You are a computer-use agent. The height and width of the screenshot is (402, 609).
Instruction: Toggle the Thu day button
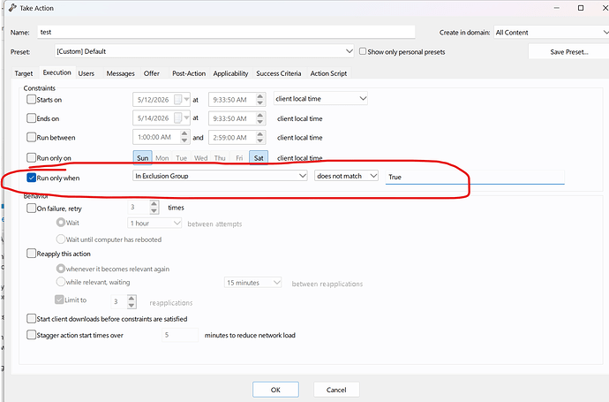(x=220, y=158)
